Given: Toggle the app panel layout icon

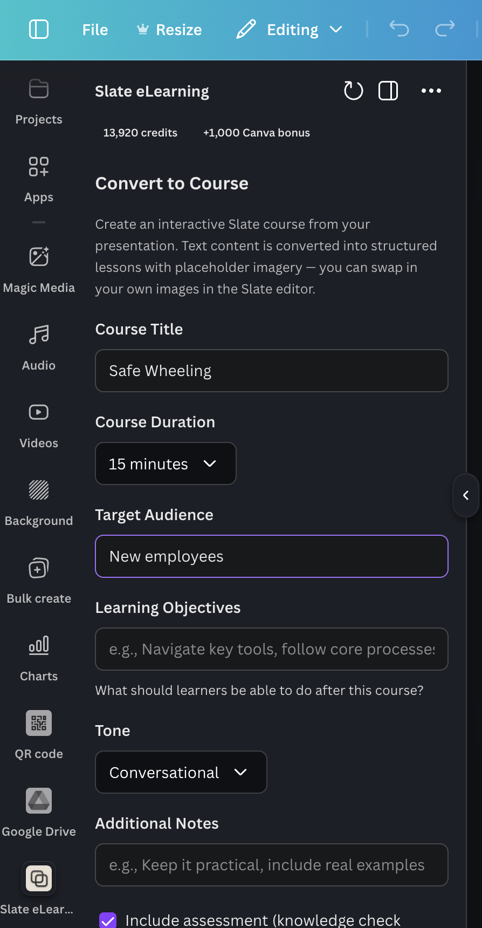Looking at the screenshot, I should 388,91.
